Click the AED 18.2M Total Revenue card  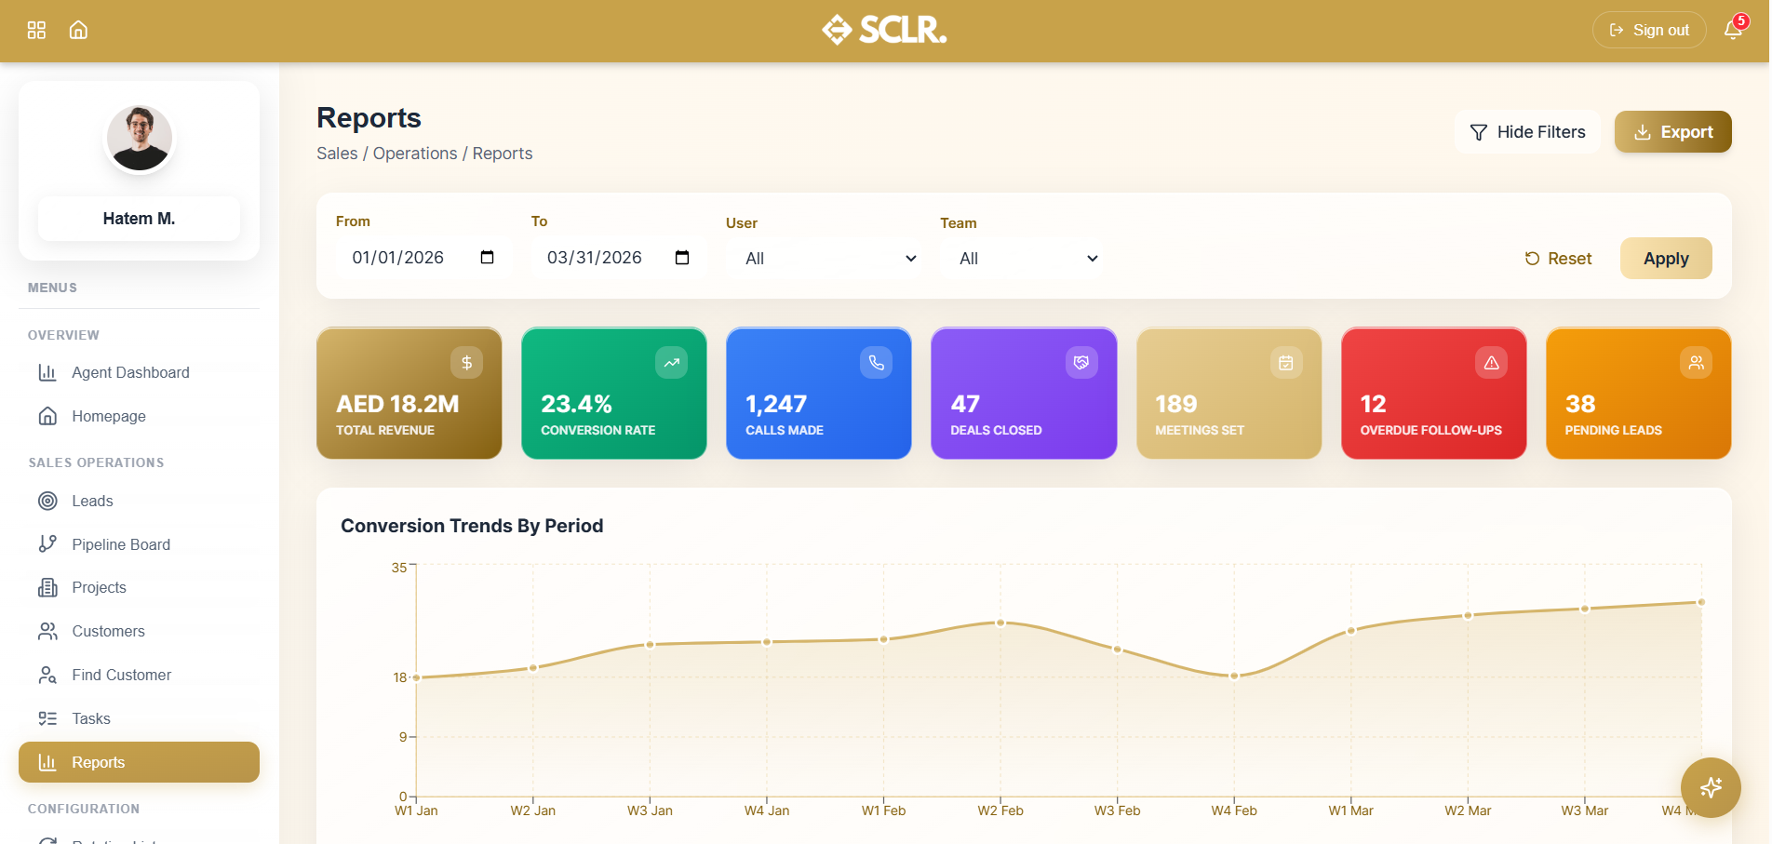point(409,393)
